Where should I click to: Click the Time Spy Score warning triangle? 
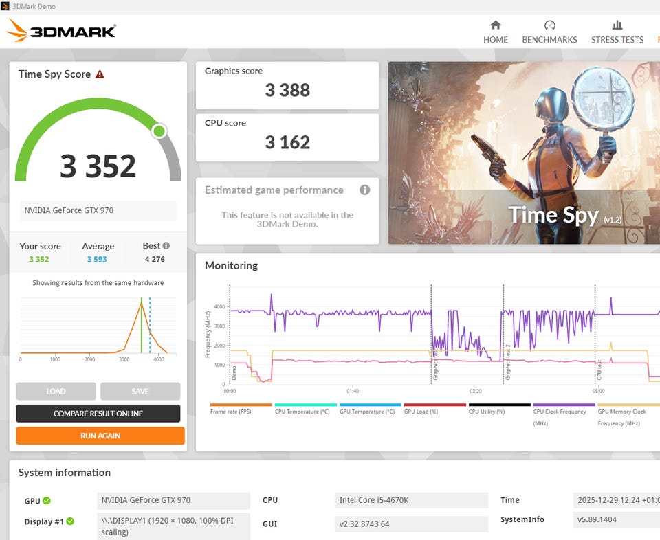click(x=100, y=74)
